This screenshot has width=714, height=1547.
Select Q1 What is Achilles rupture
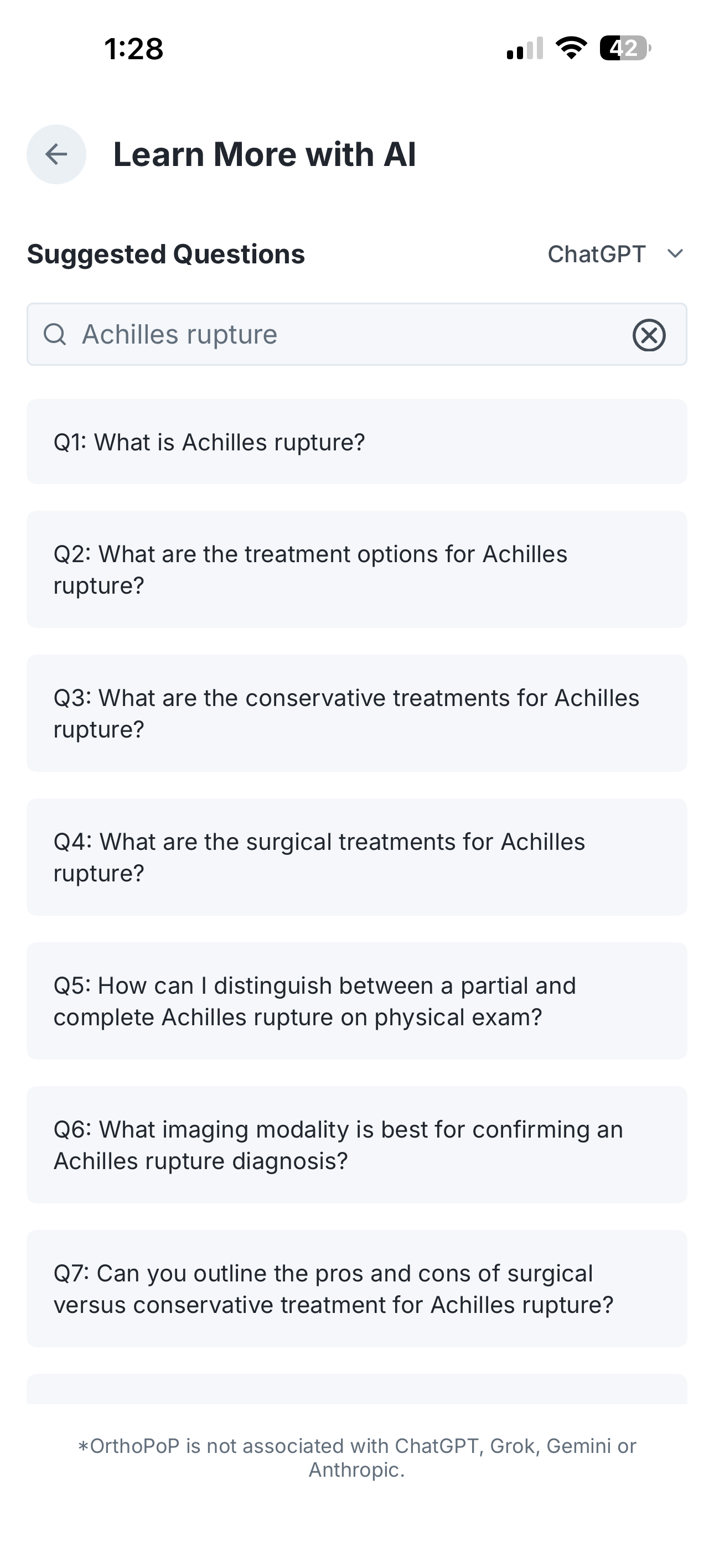pyautogui.click(x=356, y=442)
